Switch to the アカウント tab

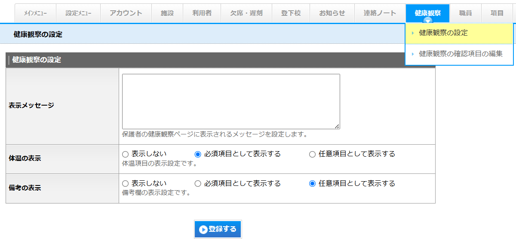click(x=126, y=13)
